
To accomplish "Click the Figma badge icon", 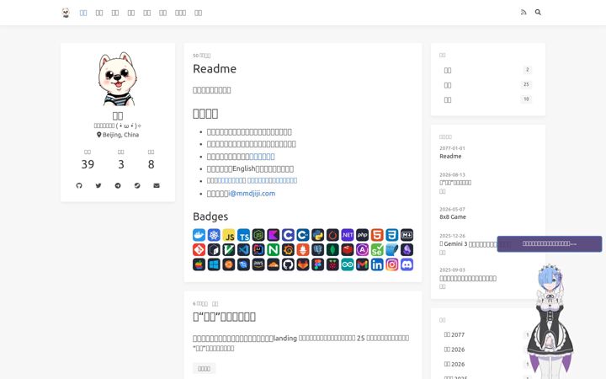I will (x=317, y=264).
